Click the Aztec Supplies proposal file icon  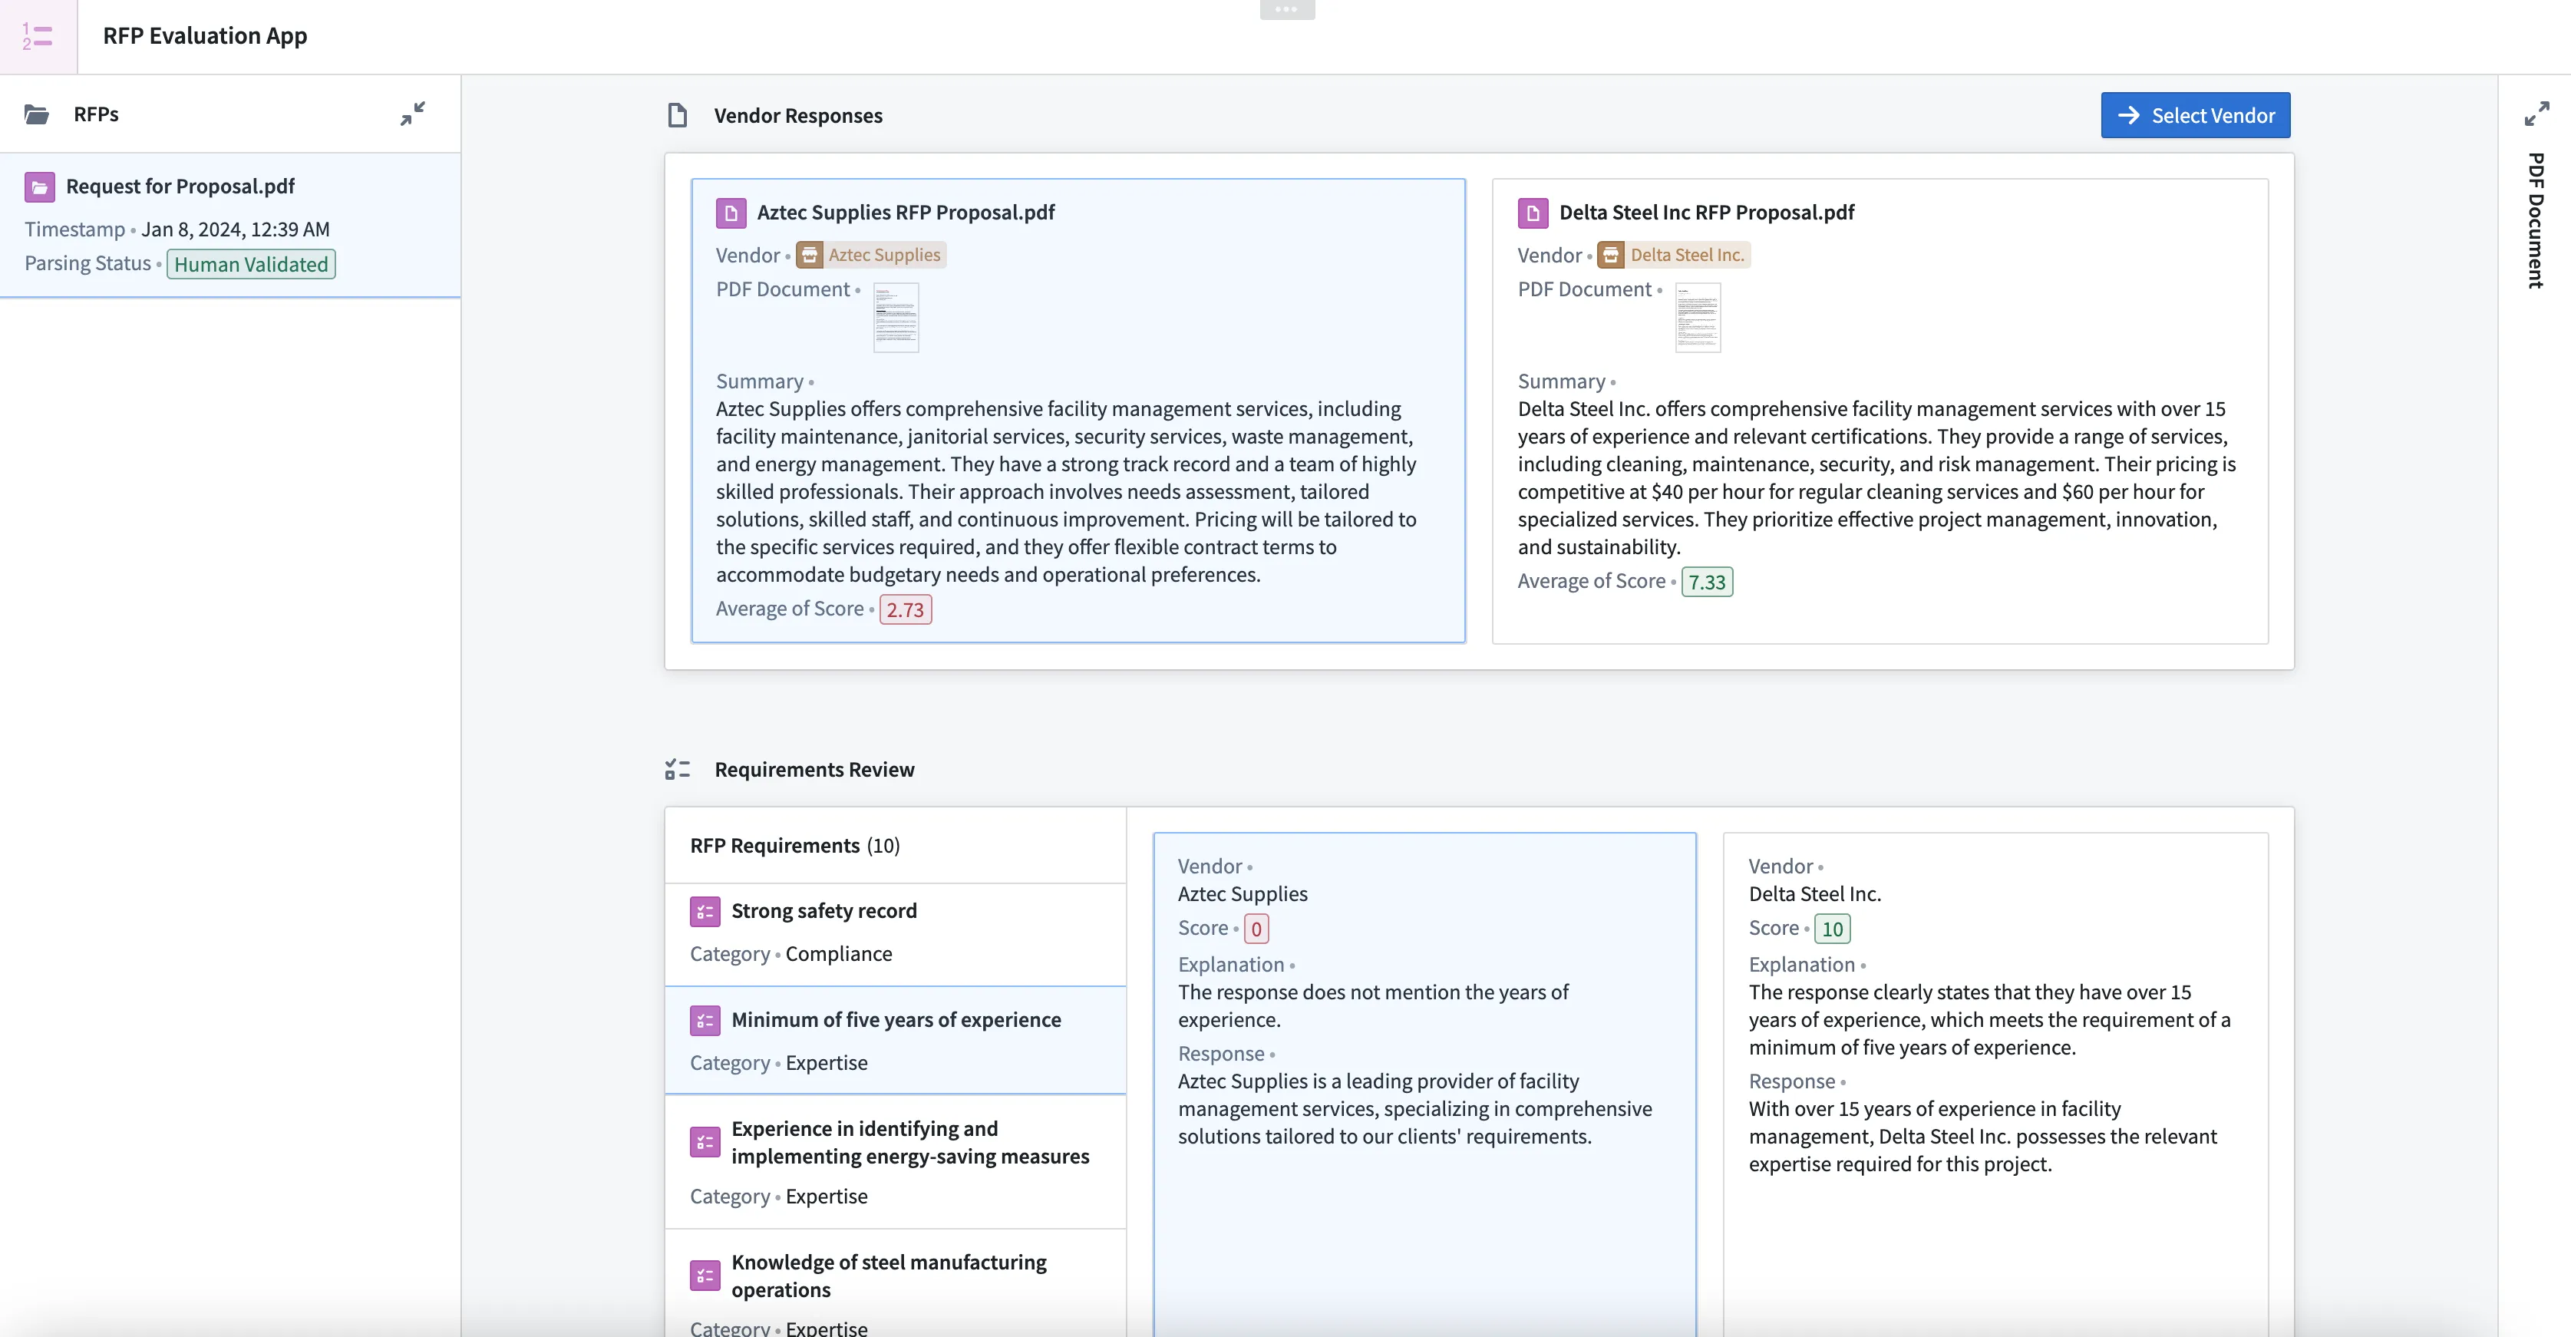(731, 213)
